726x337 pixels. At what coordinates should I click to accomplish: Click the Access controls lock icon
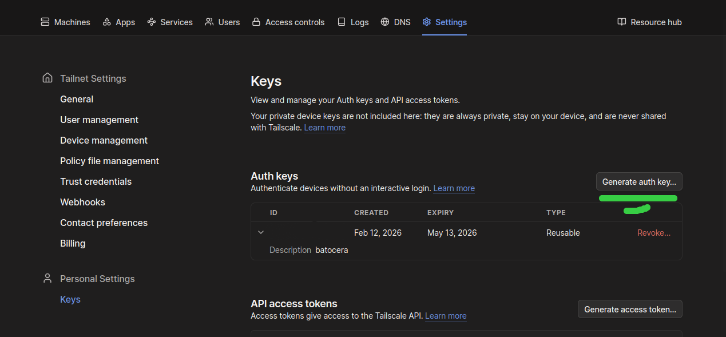pos(256,22)
